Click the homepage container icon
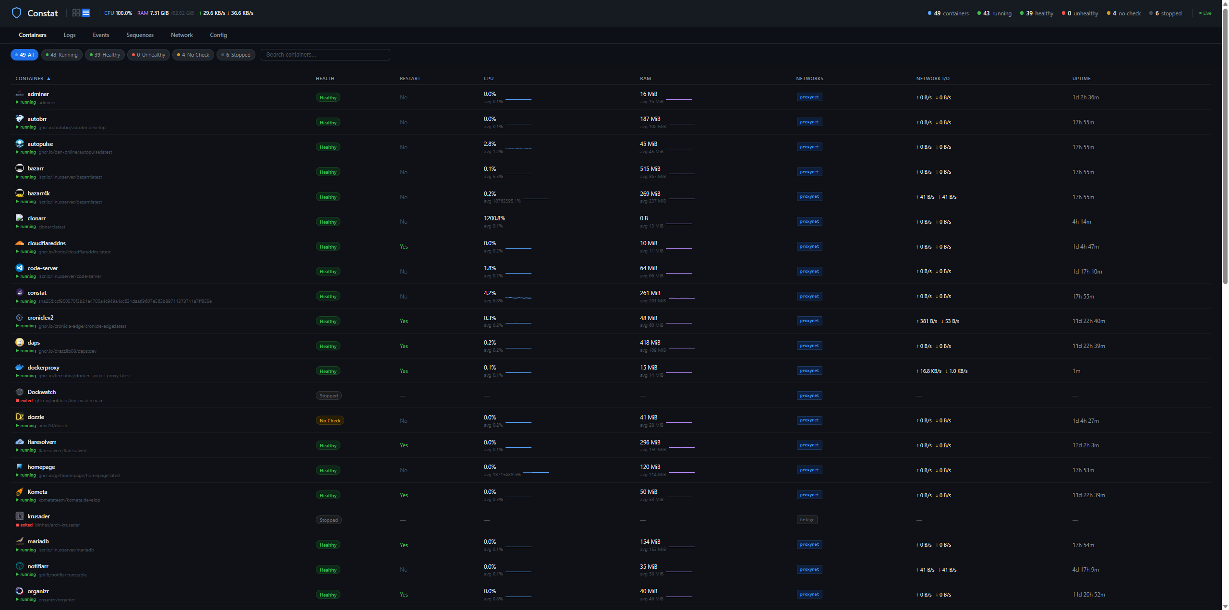Image resolution: width=1229 pixels, height=610 pixels. [20, 466]
